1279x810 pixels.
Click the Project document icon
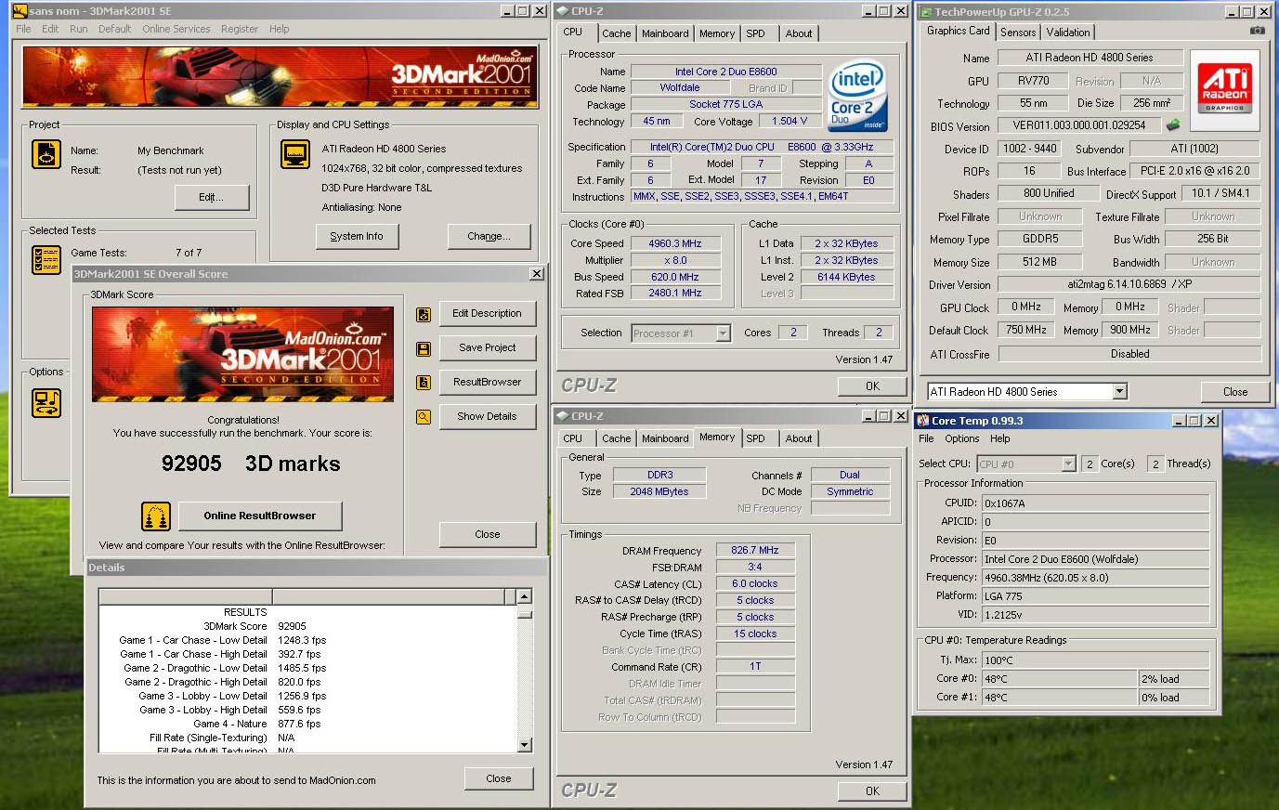(x=46, y=154)
